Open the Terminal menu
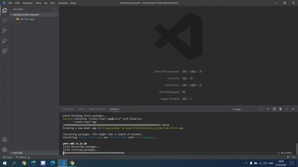Screen dimensions: 298x167 coord(63,3)
